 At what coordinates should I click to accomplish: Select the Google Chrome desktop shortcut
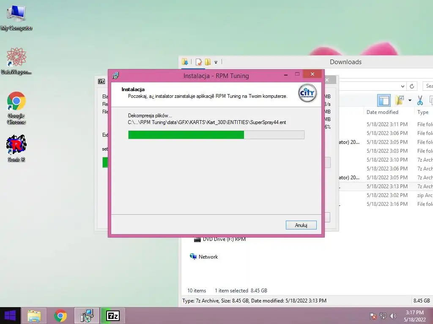(16, 108)
